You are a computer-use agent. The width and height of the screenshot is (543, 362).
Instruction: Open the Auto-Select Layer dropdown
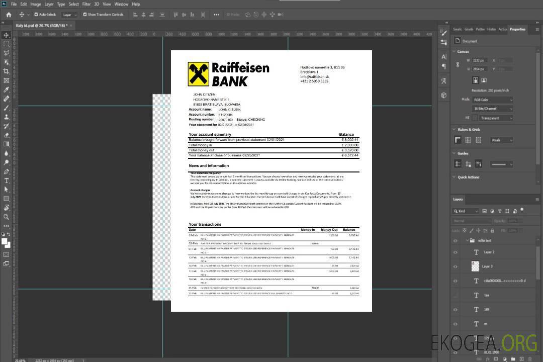pyautogui.click(x=69, y=15)
